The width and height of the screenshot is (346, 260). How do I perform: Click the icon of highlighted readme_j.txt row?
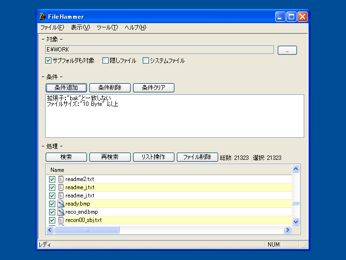(x=61, y=187)
